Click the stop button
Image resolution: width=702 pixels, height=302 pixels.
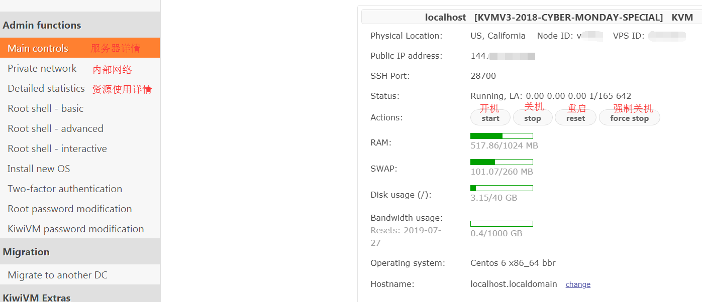tap(533, 118)
